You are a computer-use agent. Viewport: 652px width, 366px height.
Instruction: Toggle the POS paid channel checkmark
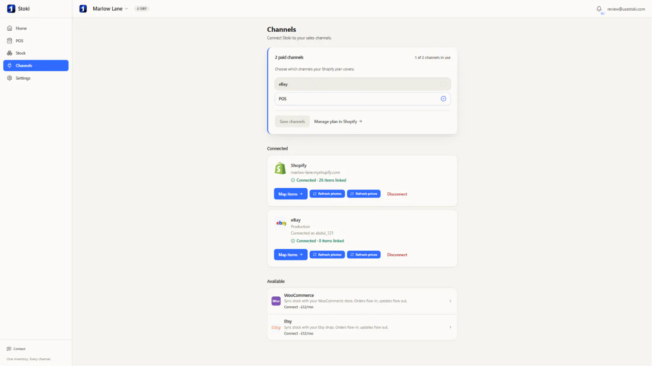pyautogui.click(x=443, y=99)
